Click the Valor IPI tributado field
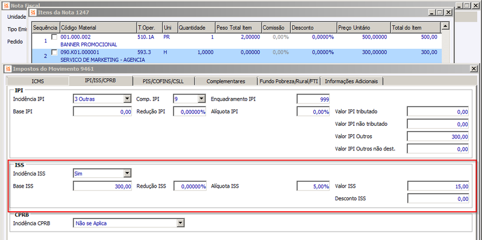Viewport: 482px width, 240px height. click(438, 112)
